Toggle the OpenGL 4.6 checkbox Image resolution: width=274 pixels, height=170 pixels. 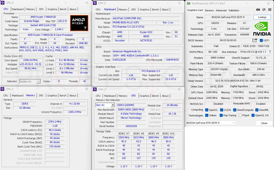[253, 115]
